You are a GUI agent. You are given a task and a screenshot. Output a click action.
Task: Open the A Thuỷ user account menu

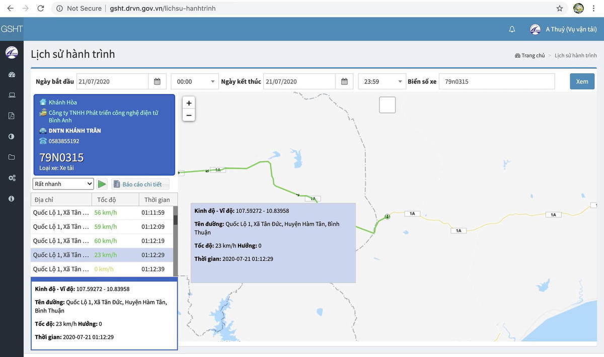pos(564,29)
